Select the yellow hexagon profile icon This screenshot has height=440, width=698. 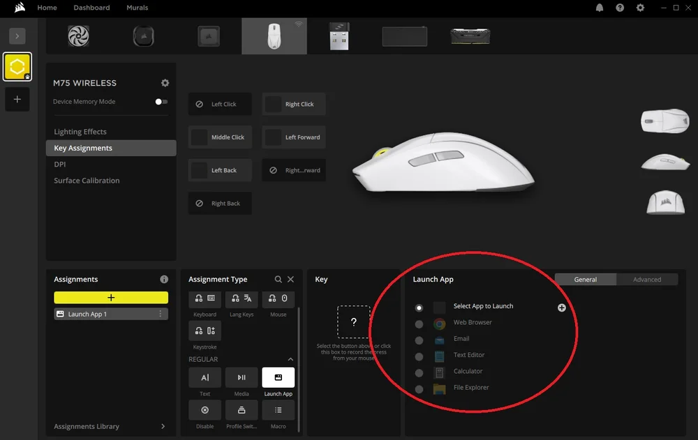tap(17, 67)
